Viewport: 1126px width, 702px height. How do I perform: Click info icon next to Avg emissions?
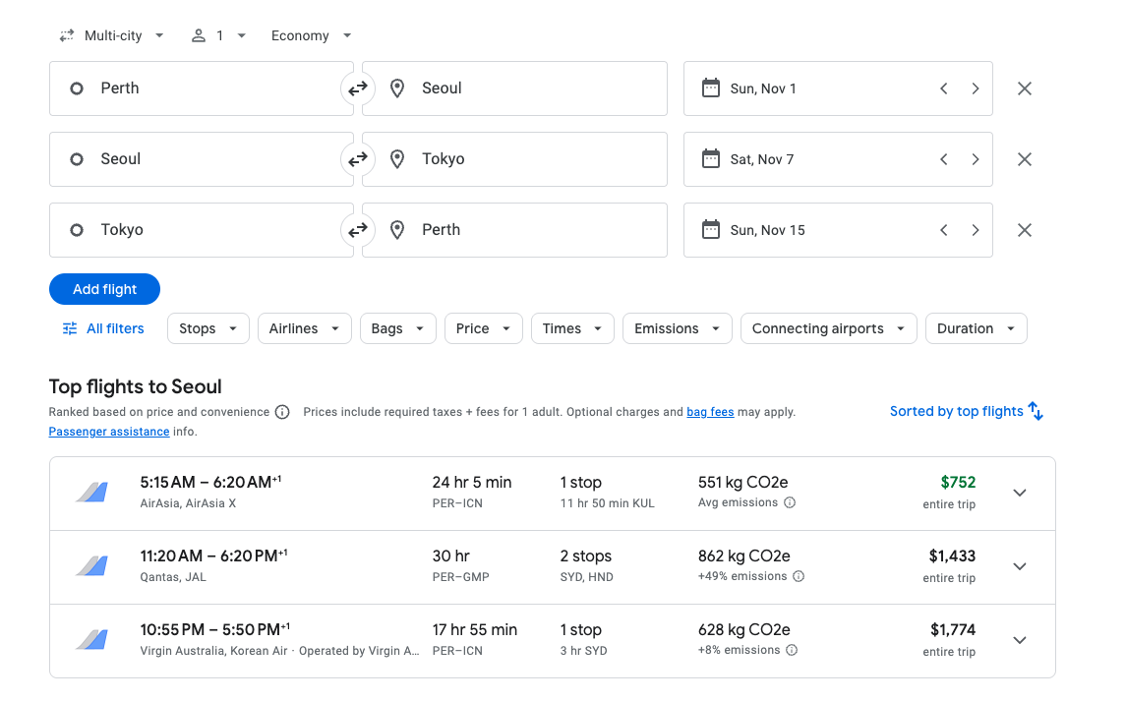pyautogui.click(x=790, y=503)
